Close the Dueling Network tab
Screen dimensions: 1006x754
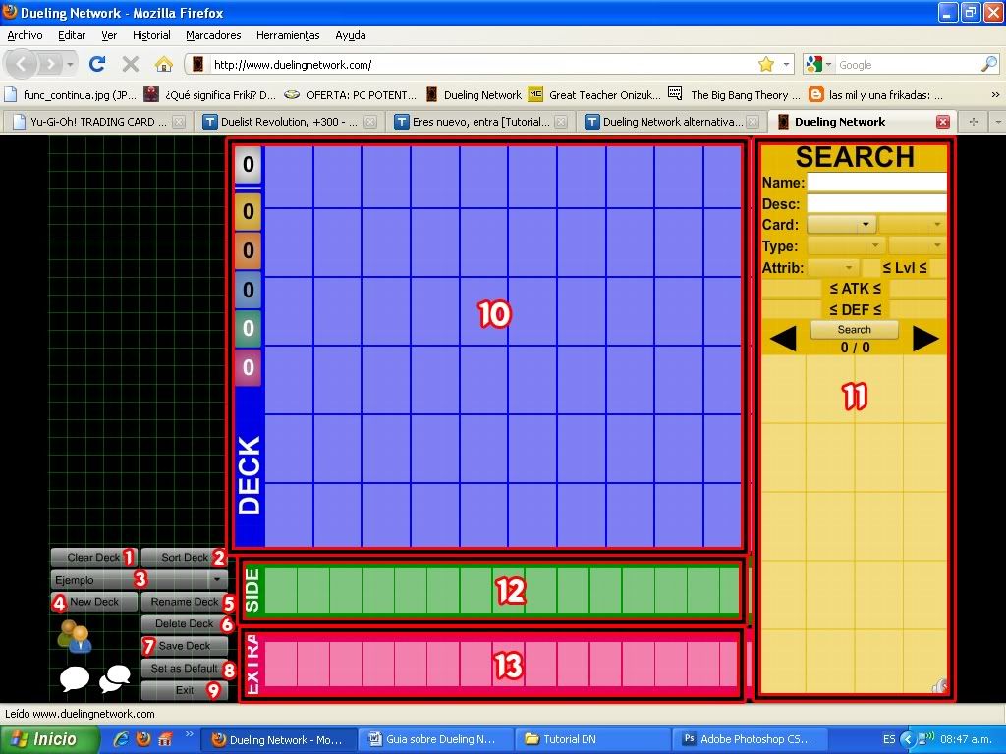942,122
